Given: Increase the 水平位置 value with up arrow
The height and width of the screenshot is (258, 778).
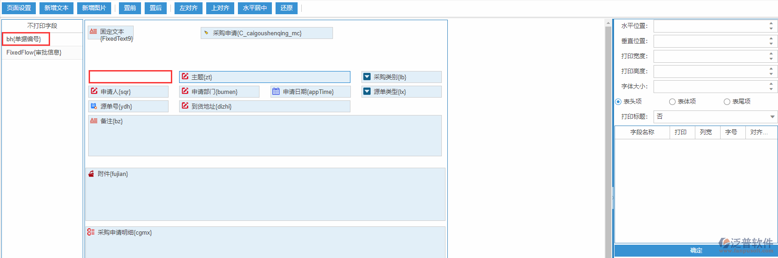Looking at the screenshot, I should click(771, 23).
